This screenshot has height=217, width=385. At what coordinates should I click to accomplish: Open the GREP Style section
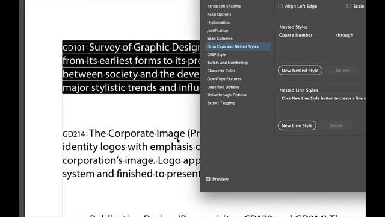(217, 55)
